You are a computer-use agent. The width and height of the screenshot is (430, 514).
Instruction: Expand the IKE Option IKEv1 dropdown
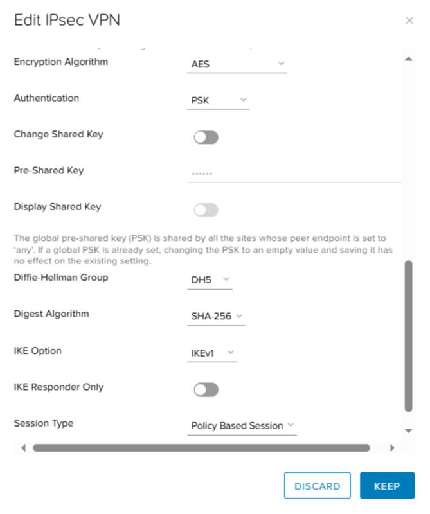(212, 353)
